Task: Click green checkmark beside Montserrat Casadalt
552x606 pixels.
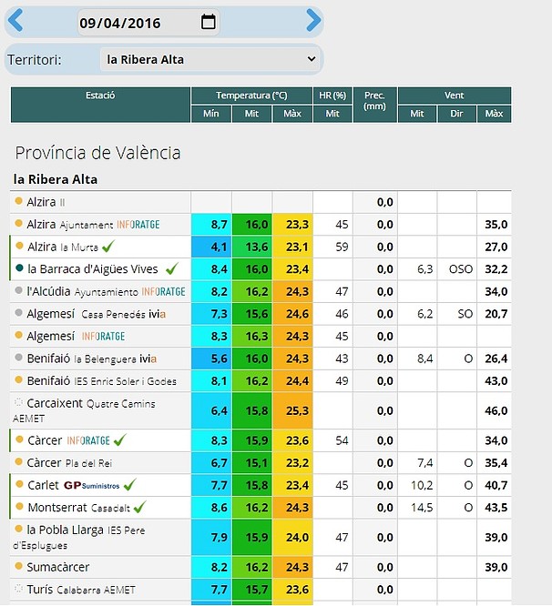Action: (139, 507)
